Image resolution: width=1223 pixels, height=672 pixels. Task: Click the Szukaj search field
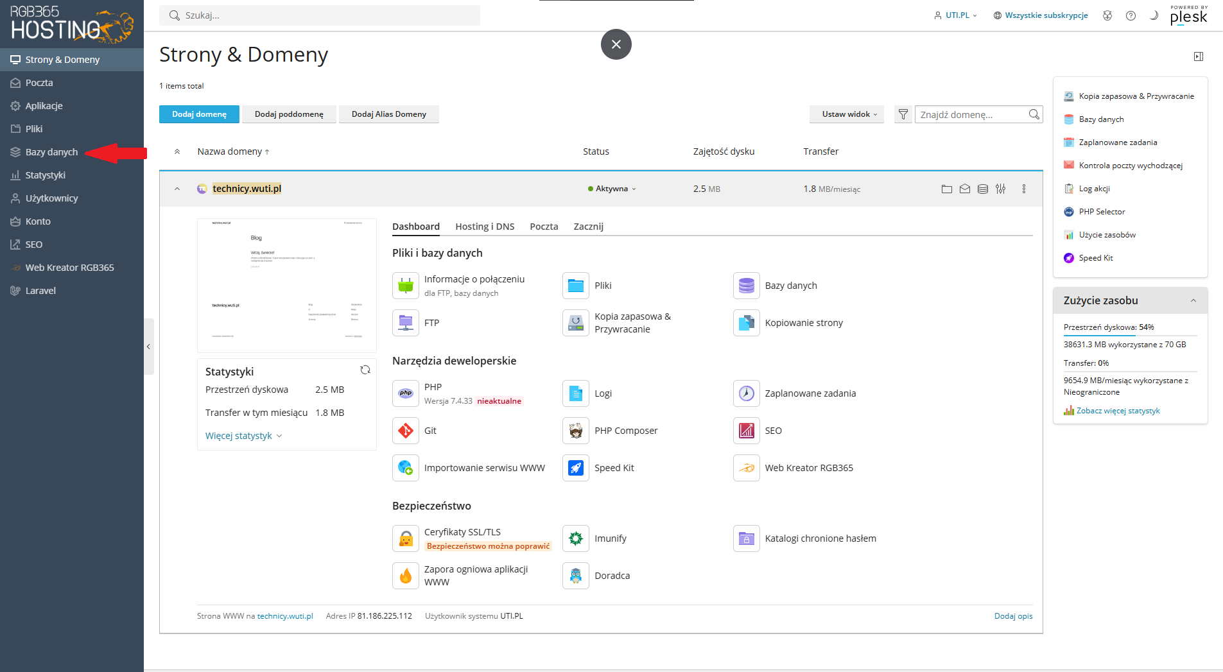[320, 15]
